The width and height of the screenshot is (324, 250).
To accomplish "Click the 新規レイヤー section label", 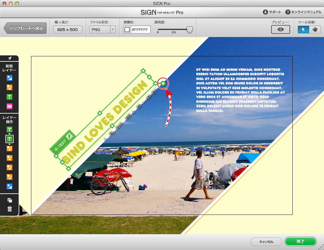I will click(x=9, y=68).
